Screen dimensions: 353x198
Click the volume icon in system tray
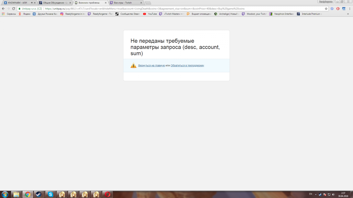pyautogui.click(x=333, y=195)
